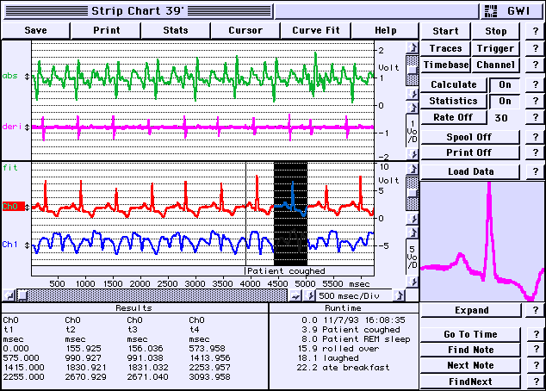
Task: Click the Ch1 trace position arrow handle
Action: [x=28, y=245]
